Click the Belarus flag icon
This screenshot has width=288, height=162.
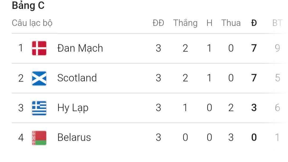(39, 138)
